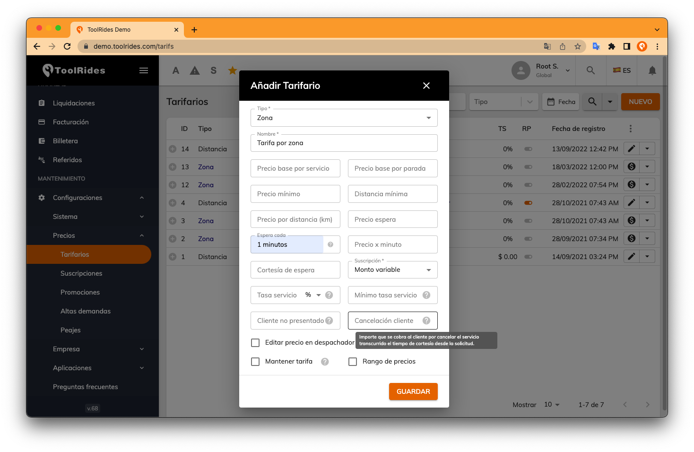Toggle the RP switch for row 3
The image size is (694, 452).
(x=528, y=221)
